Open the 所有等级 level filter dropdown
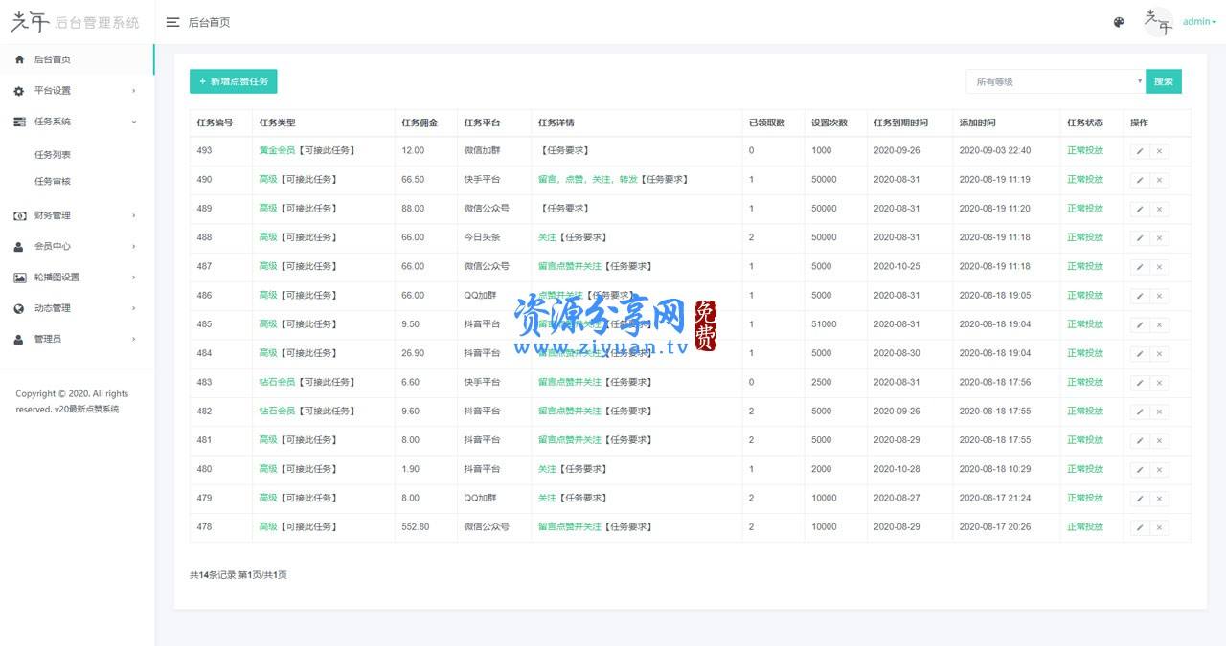Image resolution: width=1226 pixels, height=646 pixels. tap(1054, 81)
